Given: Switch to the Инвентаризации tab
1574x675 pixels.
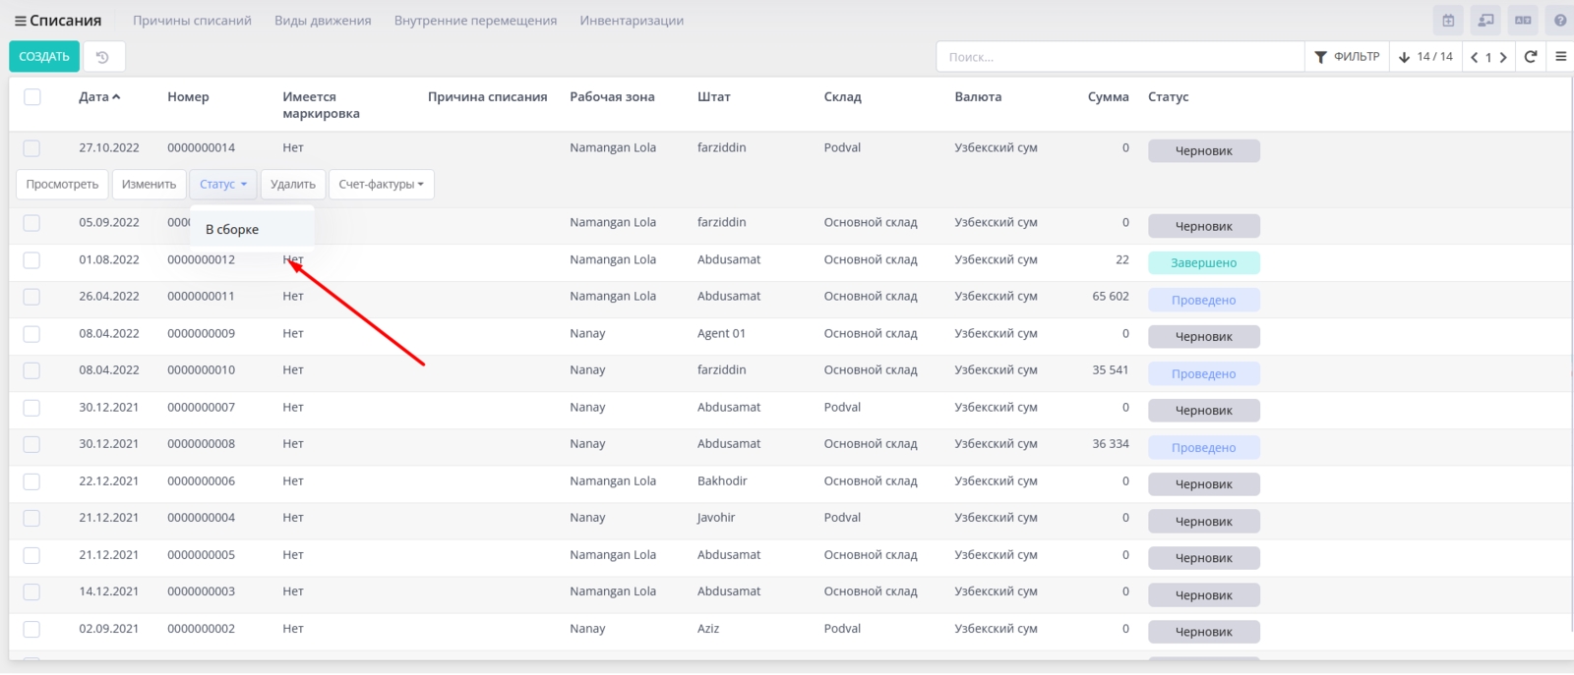Looking at the screenshot, I should click(x=632, y=21).
